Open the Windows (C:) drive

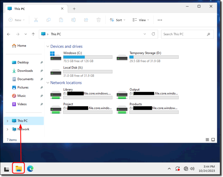[x=72, y=53]
